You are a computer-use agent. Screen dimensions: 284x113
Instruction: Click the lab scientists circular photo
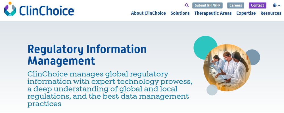coord(227,68)
